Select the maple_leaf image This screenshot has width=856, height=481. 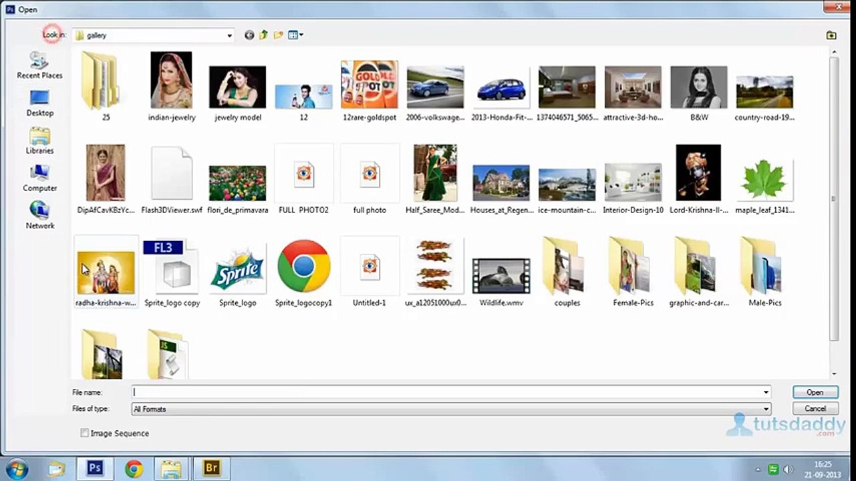[x=764, y=179]
